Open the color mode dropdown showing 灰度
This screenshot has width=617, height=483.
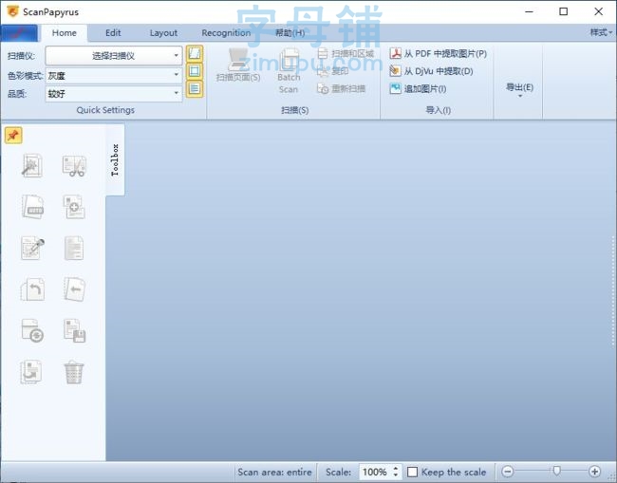pyautogui.click(x=114, y=76)
